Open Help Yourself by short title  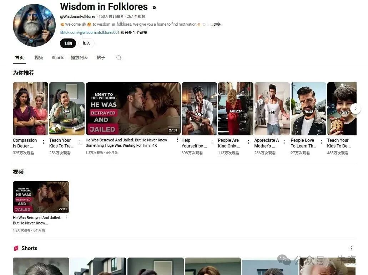pyautogui.click(x=194, y=143)
